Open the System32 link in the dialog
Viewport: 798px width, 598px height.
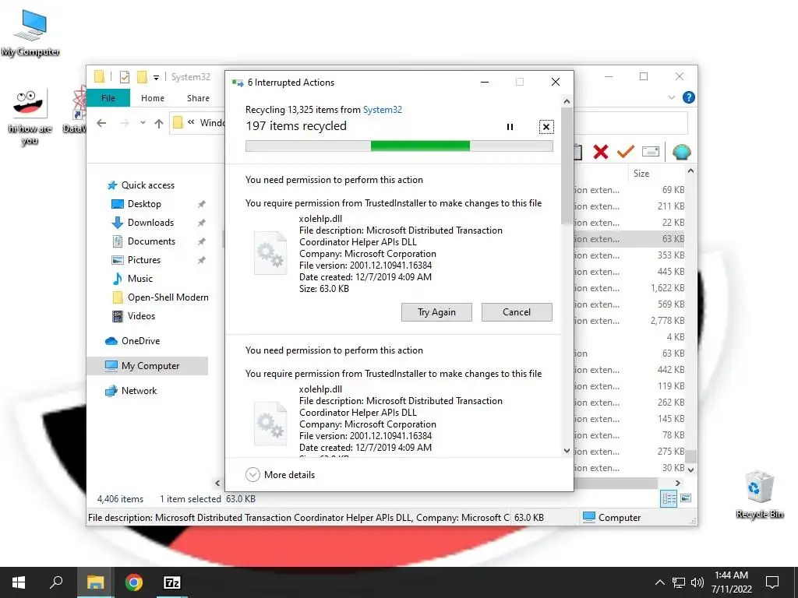(382, 109)
